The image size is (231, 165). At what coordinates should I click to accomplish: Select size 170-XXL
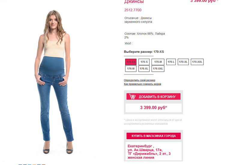[x=197, y=62]
